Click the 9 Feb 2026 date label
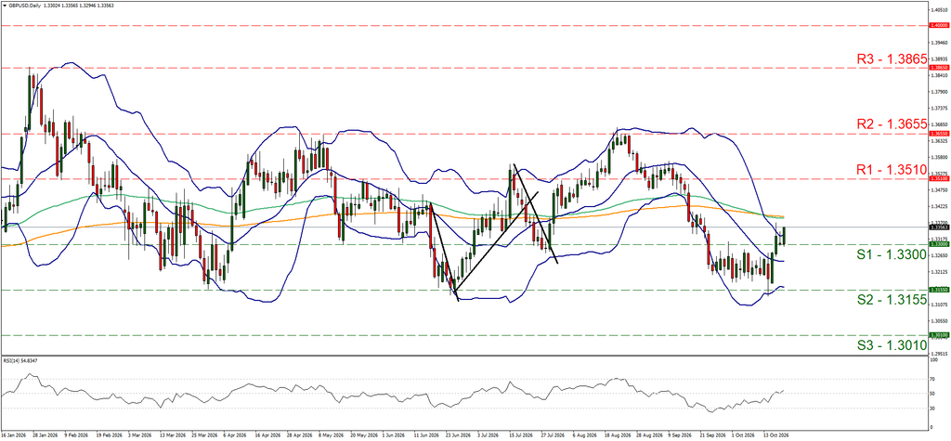Viewport: 951px width, 441px height. 75,435
